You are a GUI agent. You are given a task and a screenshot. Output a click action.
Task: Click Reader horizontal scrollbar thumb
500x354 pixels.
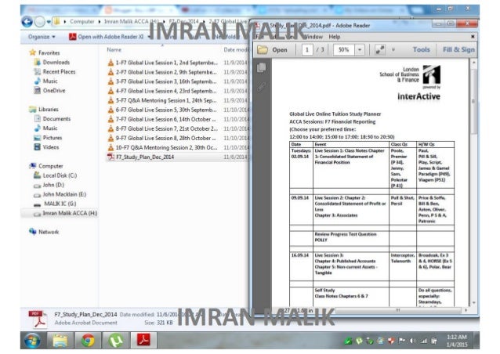click(x=397, y=310)
